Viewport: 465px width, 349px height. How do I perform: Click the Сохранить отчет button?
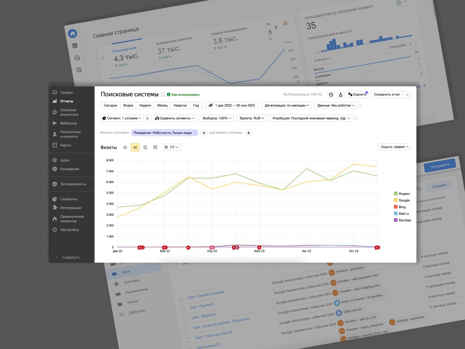(x=387, y=95)
